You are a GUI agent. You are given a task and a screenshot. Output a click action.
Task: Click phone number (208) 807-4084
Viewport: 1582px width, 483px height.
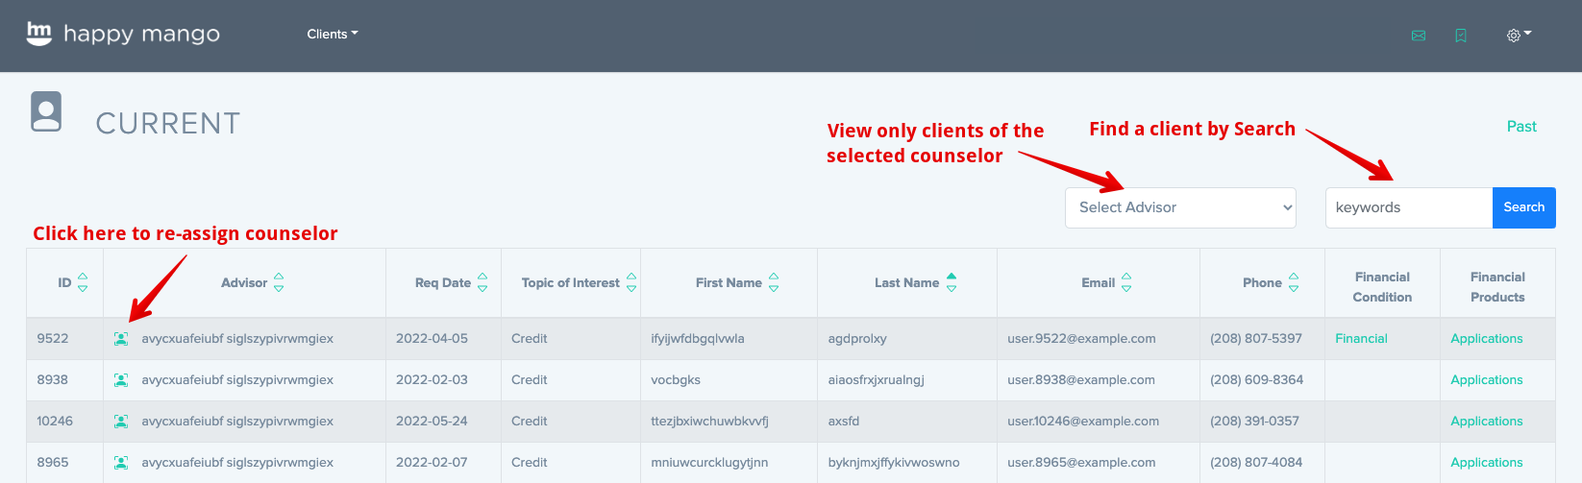[x=1256, y=462]
